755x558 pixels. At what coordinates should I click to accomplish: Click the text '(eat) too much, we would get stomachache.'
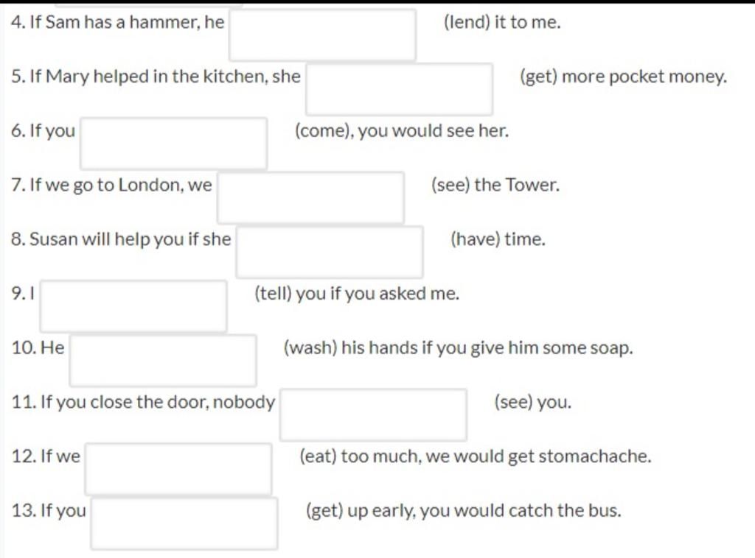tap(476, 456)
